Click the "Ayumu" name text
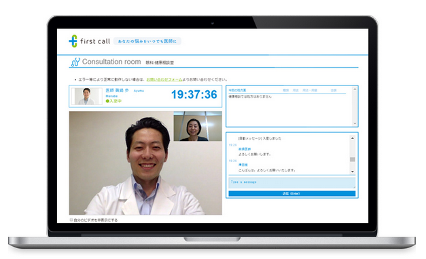 tap(139, 91)
